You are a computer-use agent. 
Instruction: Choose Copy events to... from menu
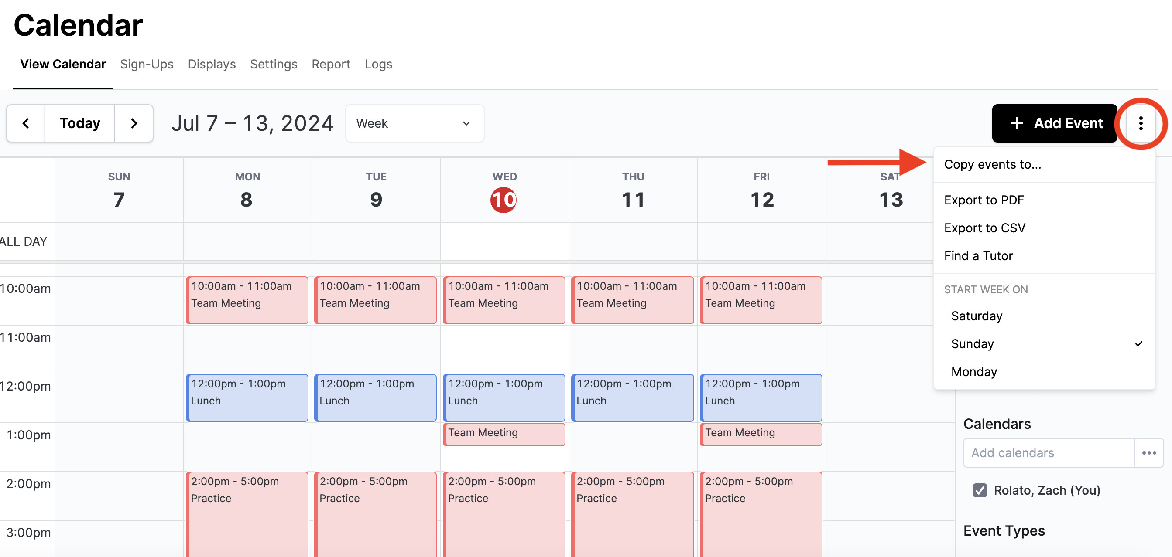coord(1044,164)
